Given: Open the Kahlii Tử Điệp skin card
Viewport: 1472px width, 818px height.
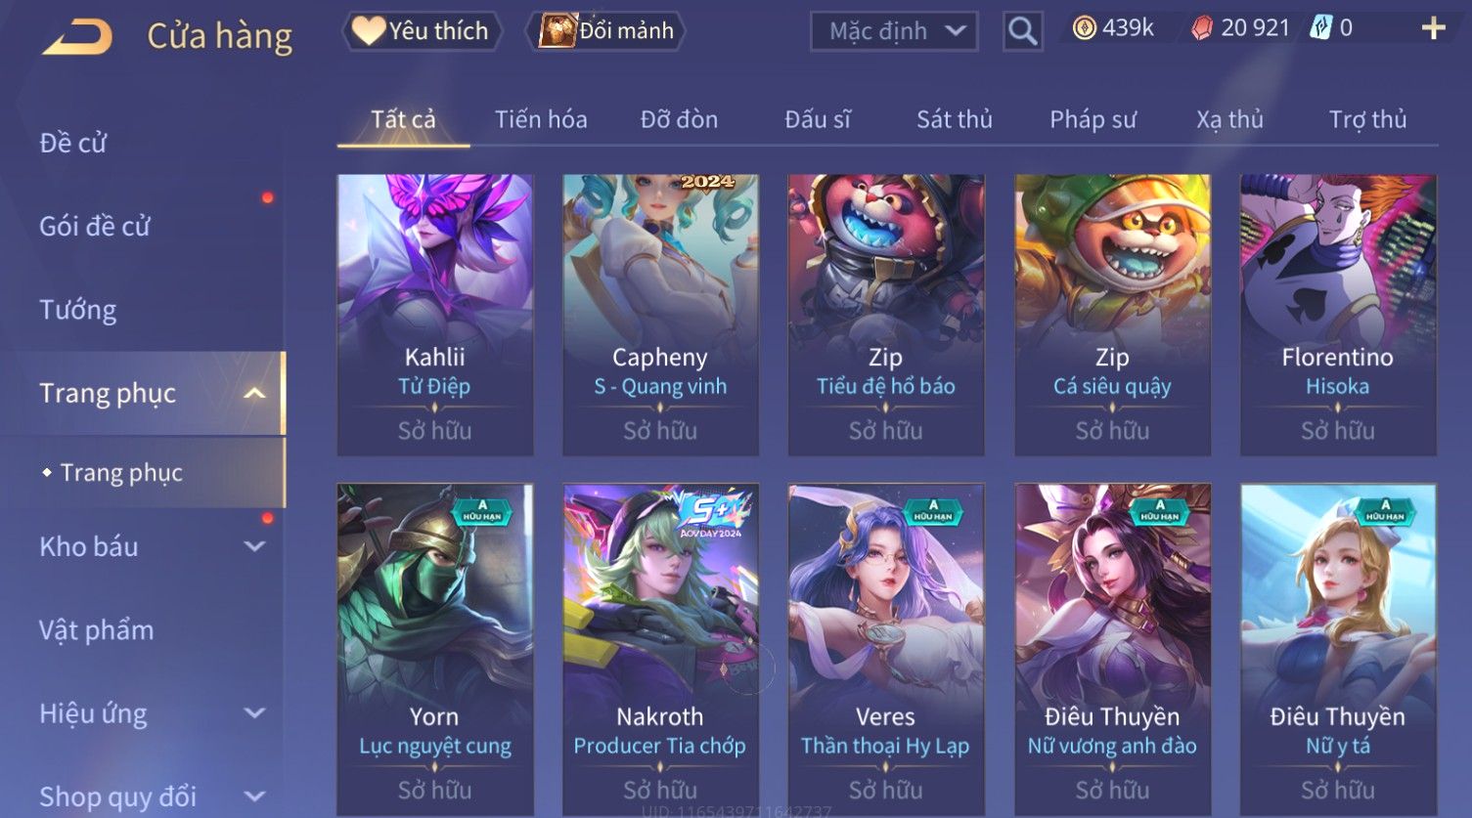Looking at the screenshot, I should pyautogui.click(x=435, y=315).
